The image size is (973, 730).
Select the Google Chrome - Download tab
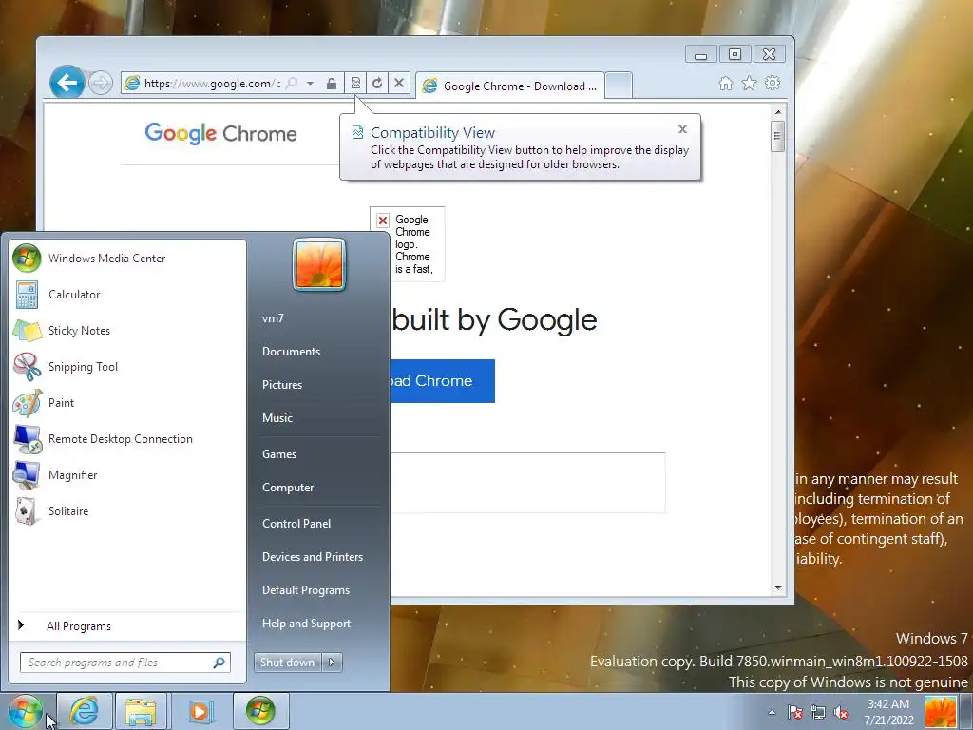510,86
